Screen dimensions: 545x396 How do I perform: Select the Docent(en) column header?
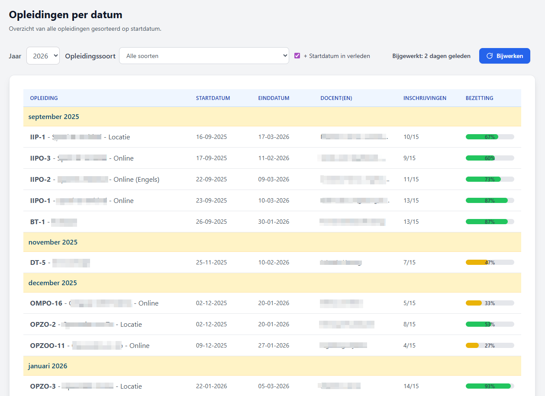coord(336,98)
